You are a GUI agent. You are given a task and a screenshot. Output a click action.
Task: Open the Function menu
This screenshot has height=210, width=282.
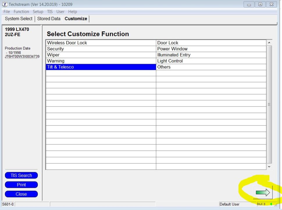point(21,12)
